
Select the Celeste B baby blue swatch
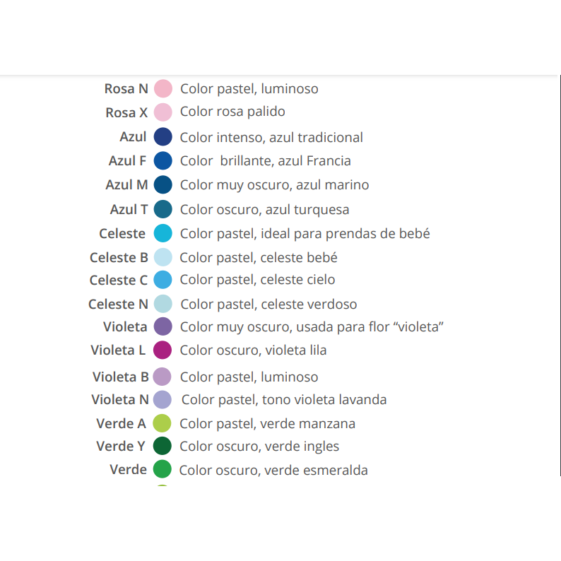click(x=163, y=257)
